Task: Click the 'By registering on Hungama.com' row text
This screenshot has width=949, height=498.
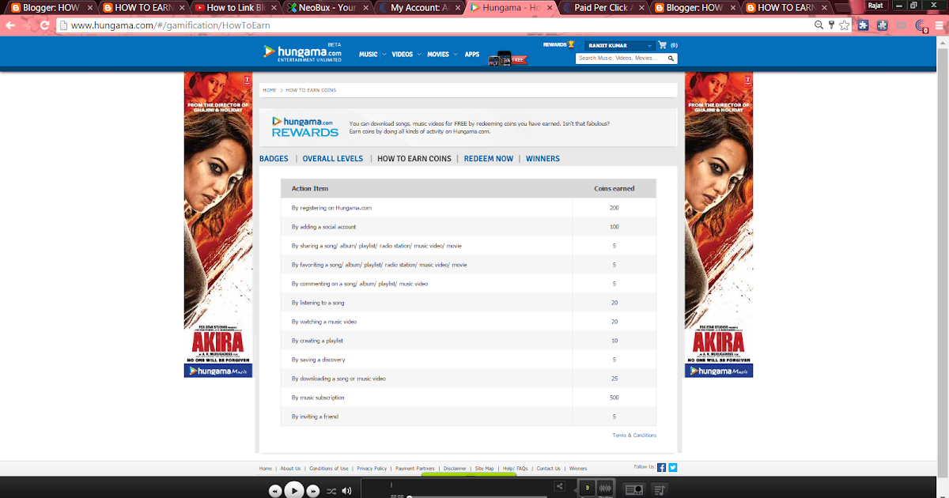Action: (331, 208)
